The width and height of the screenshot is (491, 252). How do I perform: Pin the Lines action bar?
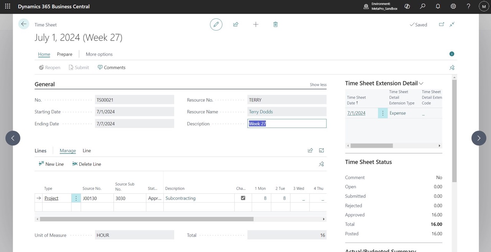(x=321, y=164)
